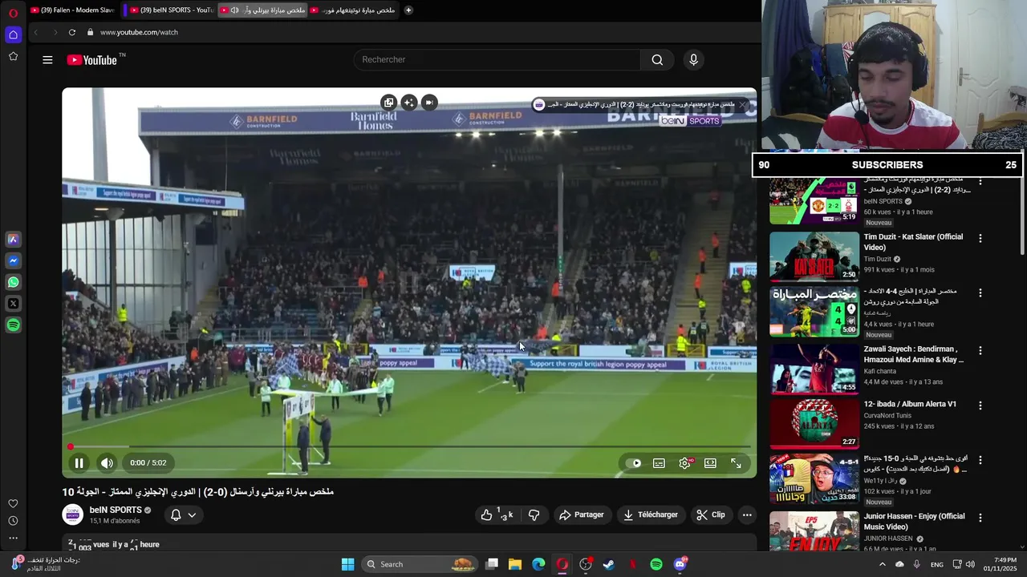Open the Opera menu logo
1027x577 pixels.
coord(13,12)
